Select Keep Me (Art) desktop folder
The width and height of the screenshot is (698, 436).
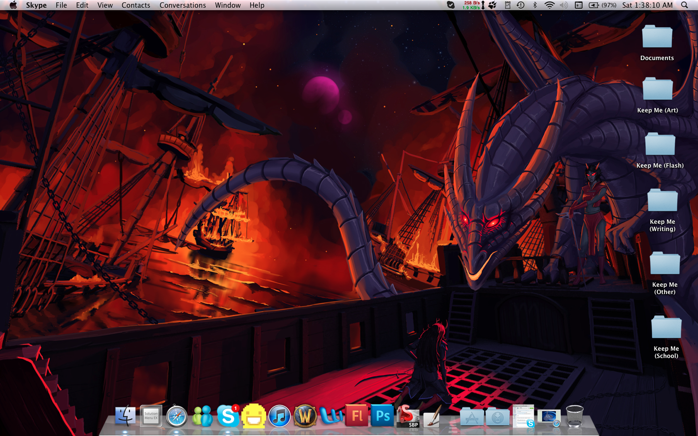tap(658, 95)
